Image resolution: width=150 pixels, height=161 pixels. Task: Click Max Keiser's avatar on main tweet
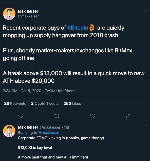[9, 14]
